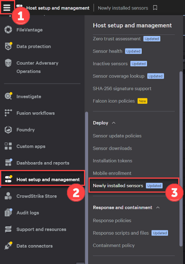Click the Audit logs icon
The width and height of the screenshot is (185, 264).
8,213
